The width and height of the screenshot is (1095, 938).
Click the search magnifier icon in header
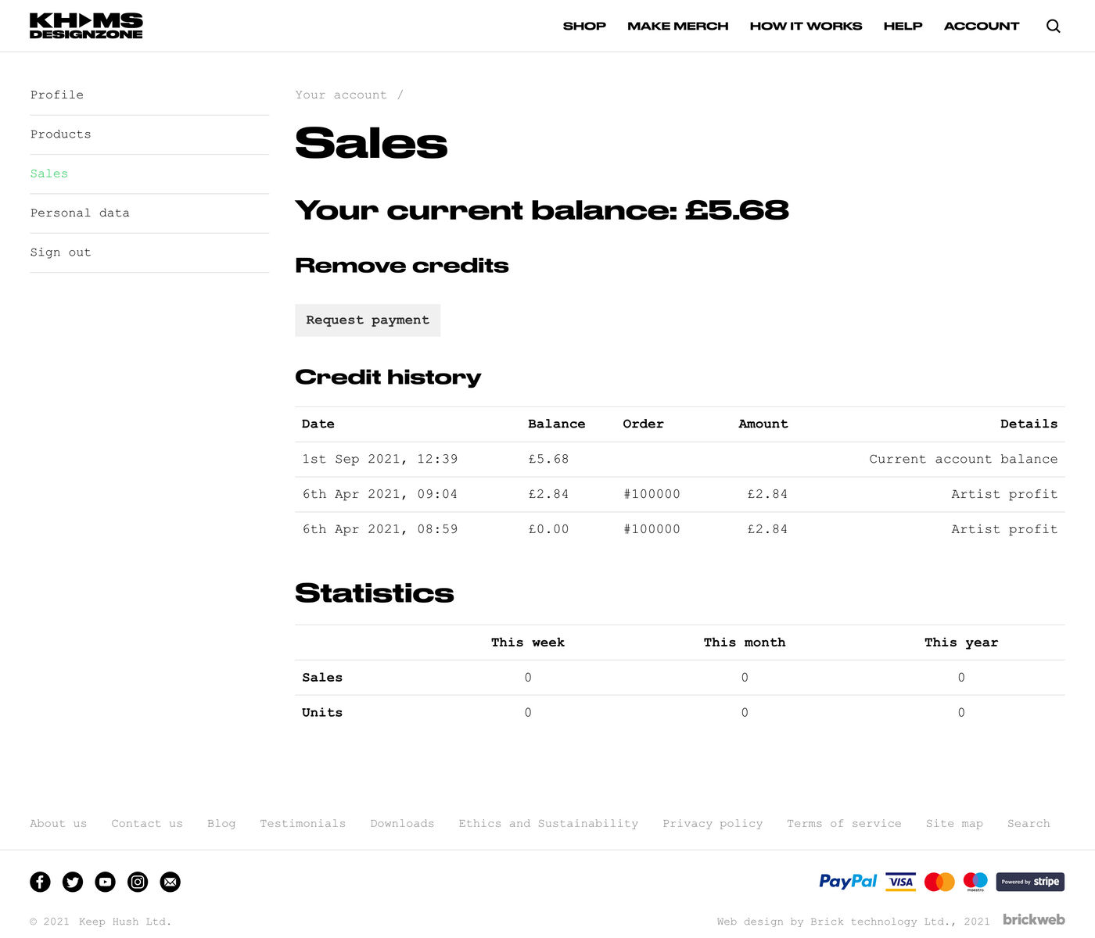(1054, 26)
